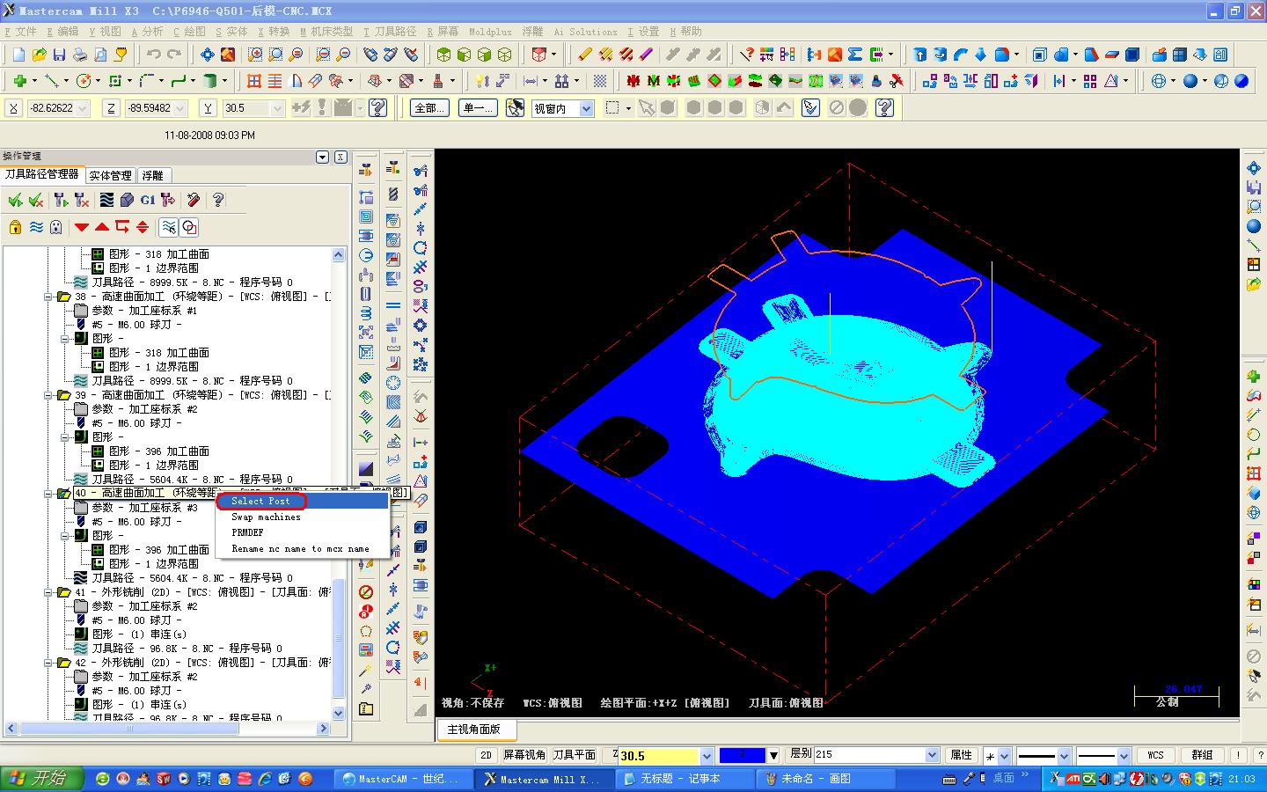Click the 刀具平面 status bar button

tap(575, 755)
